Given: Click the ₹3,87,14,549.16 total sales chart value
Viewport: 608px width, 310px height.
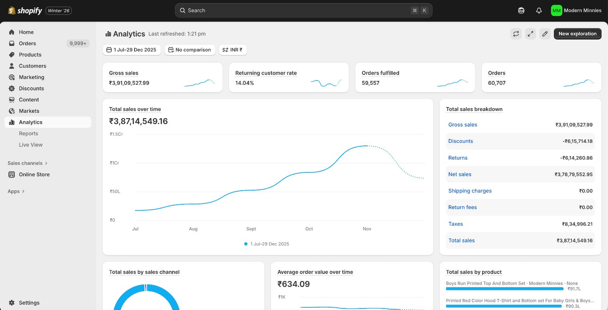Looking at the screenshot, I should point(139,121).
